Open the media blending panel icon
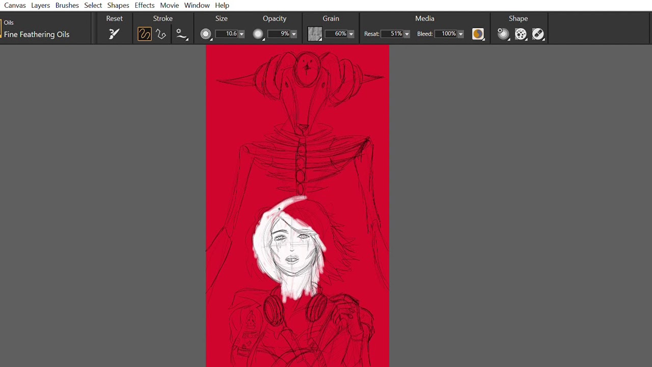Viewport: 652px width, 367px height. coord(478,34)
